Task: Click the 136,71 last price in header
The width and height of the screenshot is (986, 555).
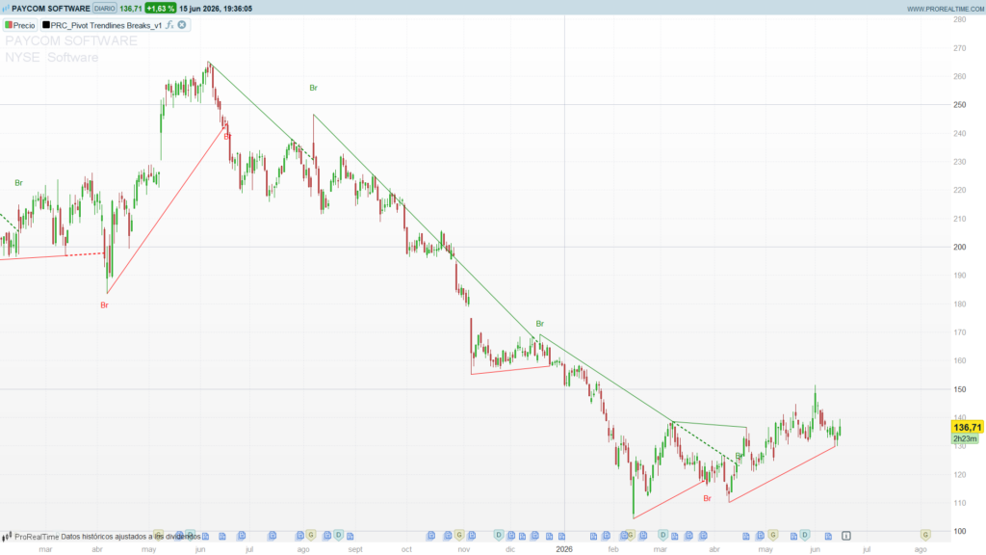Action: click(x=131, y=9)
